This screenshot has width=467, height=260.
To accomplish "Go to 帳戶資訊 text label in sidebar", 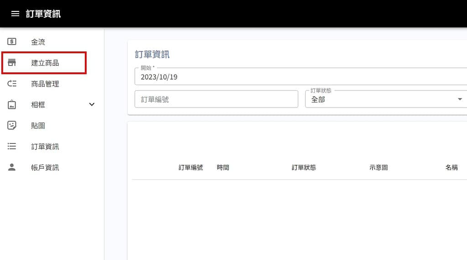I will (x=45, y=168).
